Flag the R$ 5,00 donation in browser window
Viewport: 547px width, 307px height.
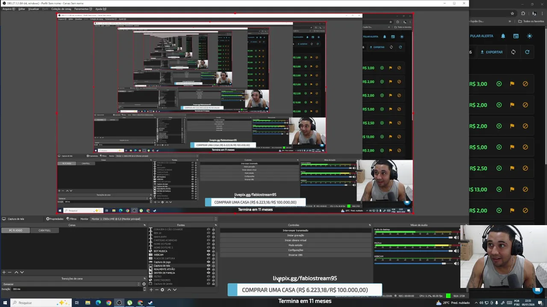point(512,147)
